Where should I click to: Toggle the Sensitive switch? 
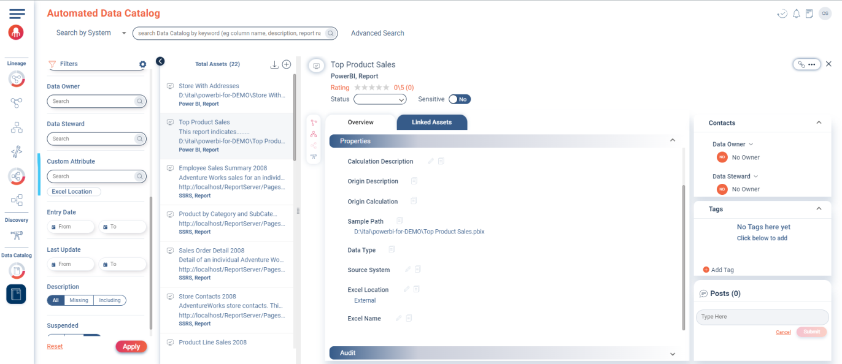point(460,99)
